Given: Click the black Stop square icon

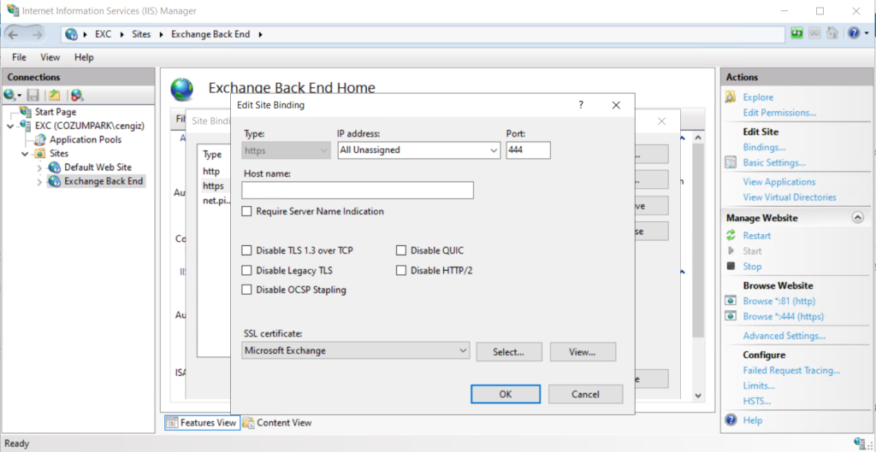Looking at the screenshot, I should [x=731, y=267].
